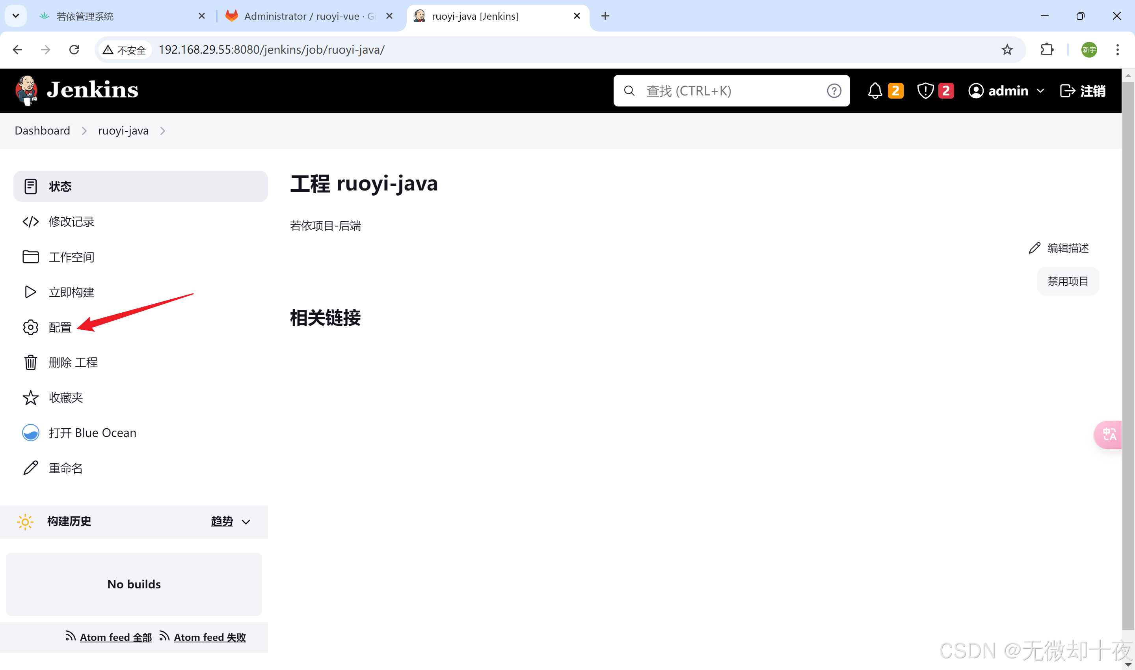
Task: Click the floating translate widget
Action: 1109,434
